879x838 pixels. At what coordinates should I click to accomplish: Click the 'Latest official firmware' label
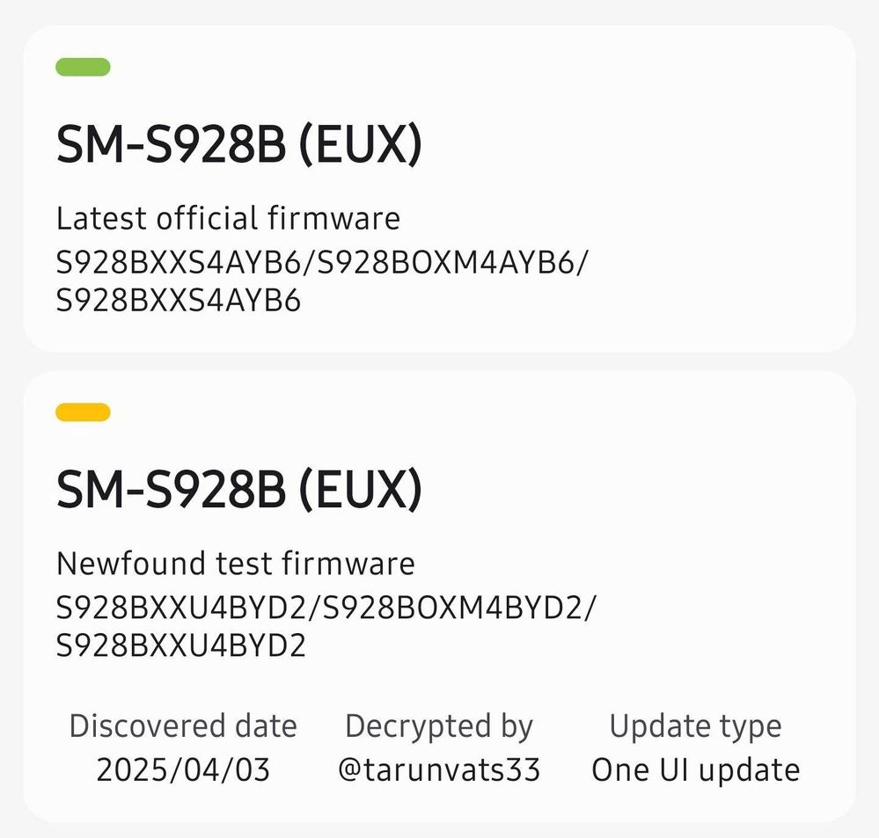(x=228, y=218)
